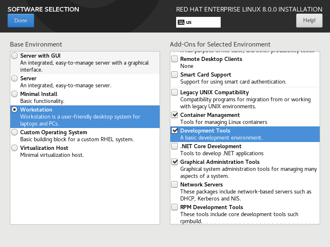Select Virtualization Host environment
The width and height of the screenshot is (330, 247).
[x=15, y=148]
